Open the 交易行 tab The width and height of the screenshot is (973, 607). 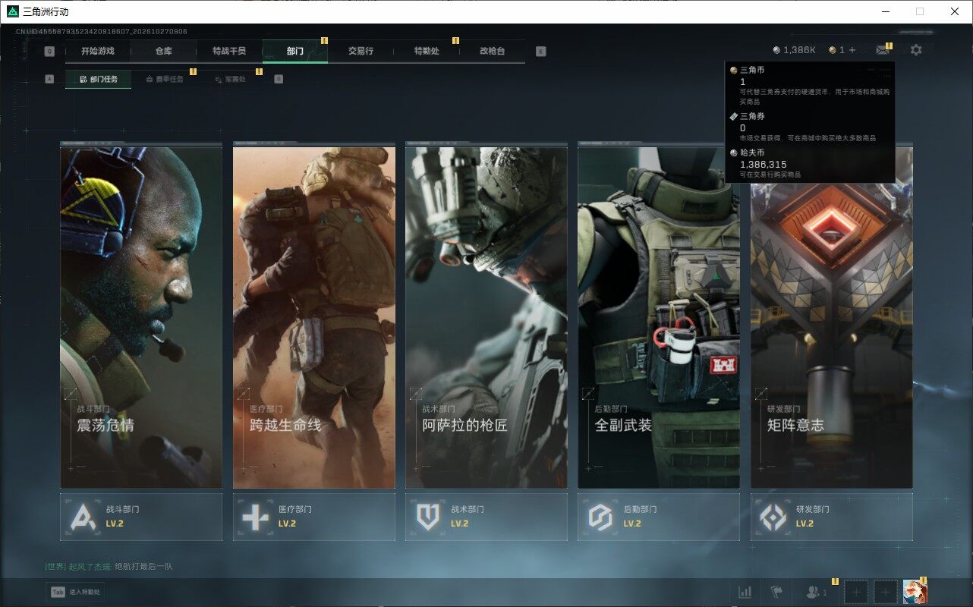pos(361,51)
